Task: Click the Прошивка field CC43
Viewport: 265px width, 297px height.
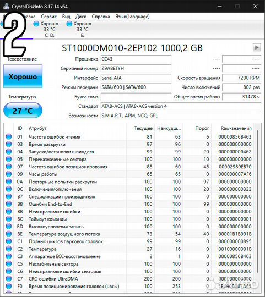Action: click(136, 59)
